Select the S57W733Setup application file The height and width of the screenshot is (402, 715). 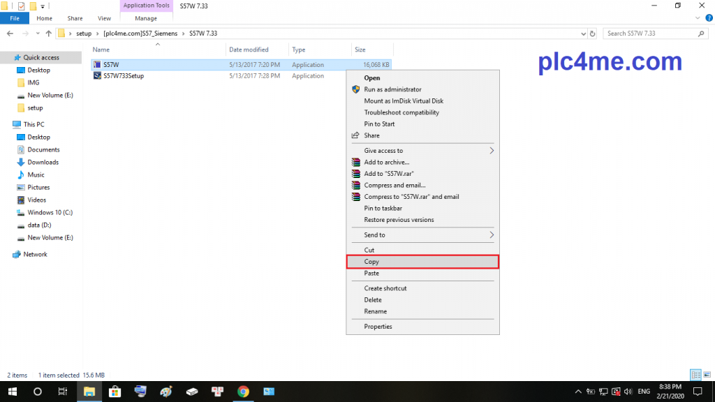(124, 75)
